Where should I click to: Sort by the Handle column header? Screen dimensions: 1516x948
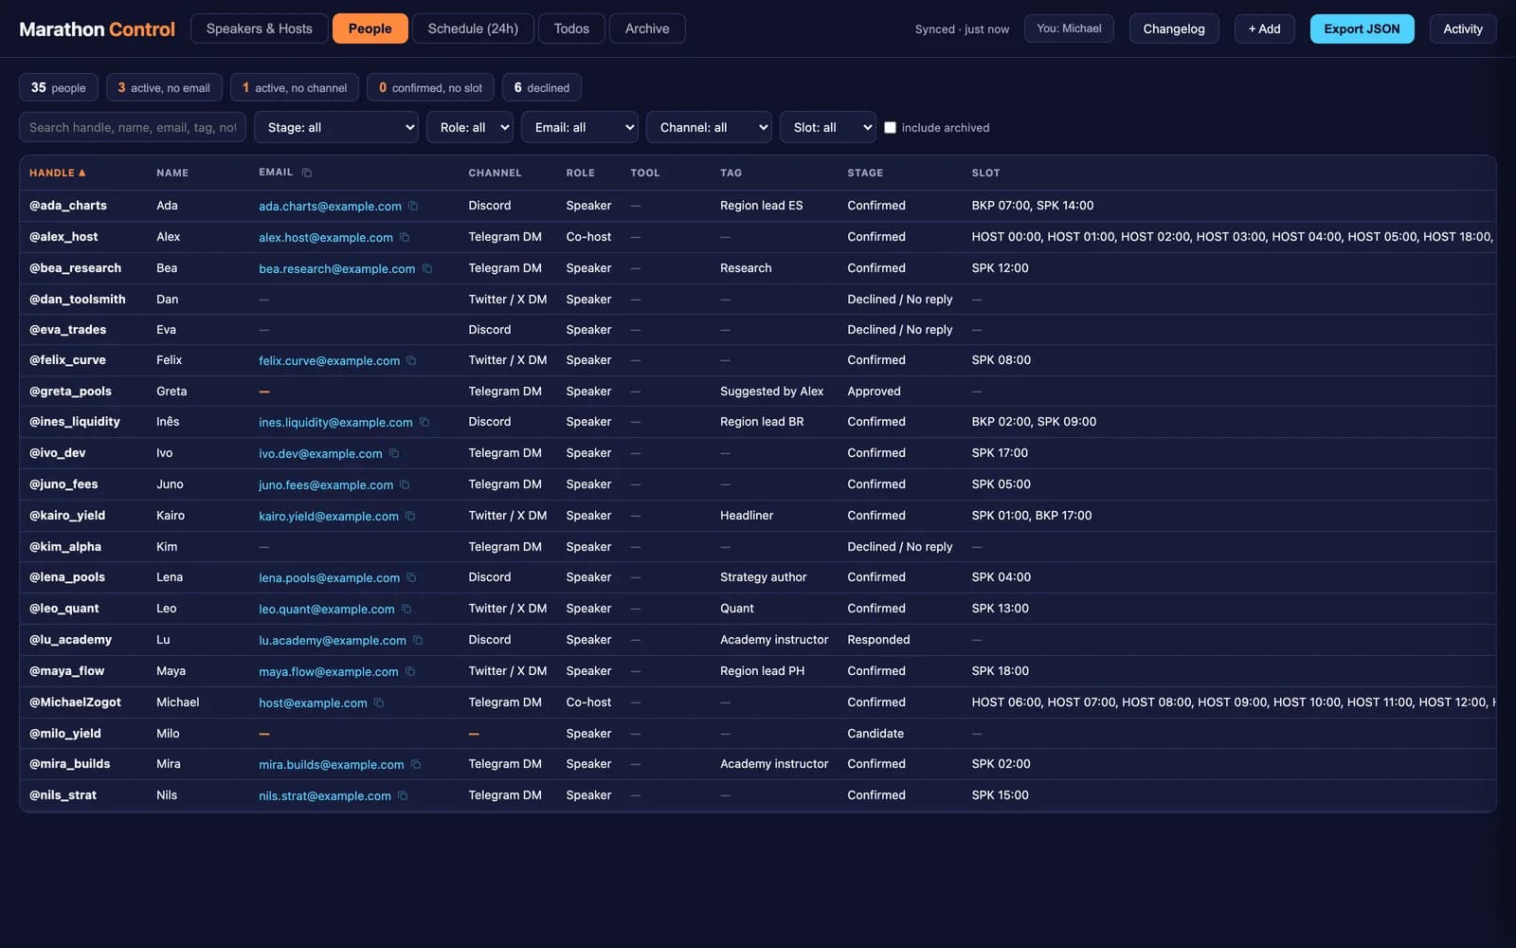point(58,173)
